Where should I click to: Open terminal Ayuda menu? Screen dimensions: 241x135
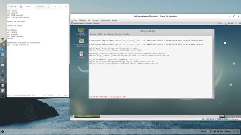pos(126,34)
